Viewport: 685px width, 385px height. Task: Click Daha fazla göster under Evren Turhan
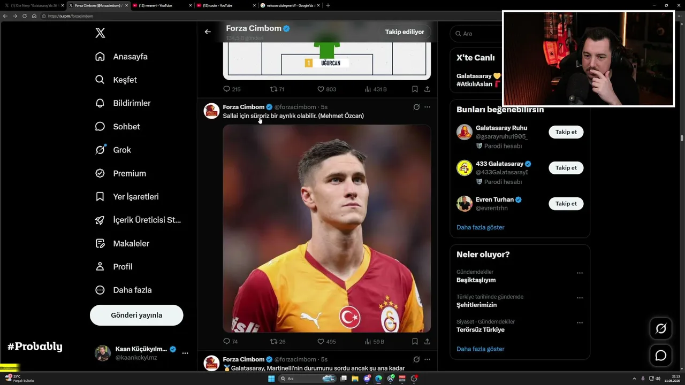[481, 227]
